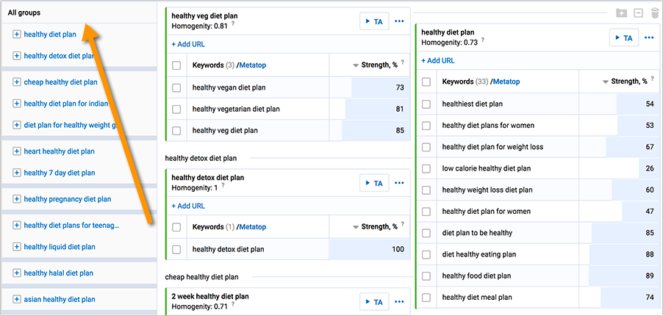The width and height of the screenshot is (663, 316).
Task: Select all keywords checkbox in healthy detox group
Action: click(x=176, y=227)
